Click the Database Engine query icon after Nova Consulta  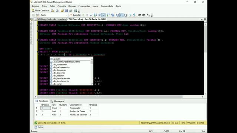(52, 11)
